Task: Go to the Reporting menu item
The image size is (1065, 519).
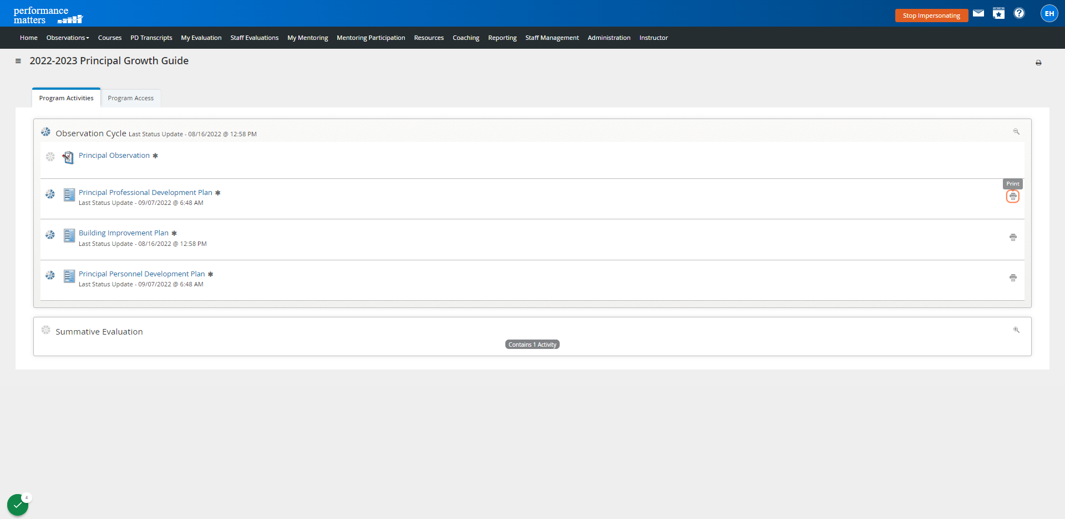Action: (502, 38)
